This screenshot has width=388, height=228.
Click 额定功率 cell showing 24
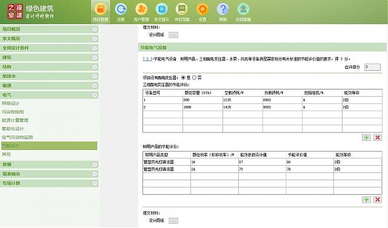tap(215, 169)
